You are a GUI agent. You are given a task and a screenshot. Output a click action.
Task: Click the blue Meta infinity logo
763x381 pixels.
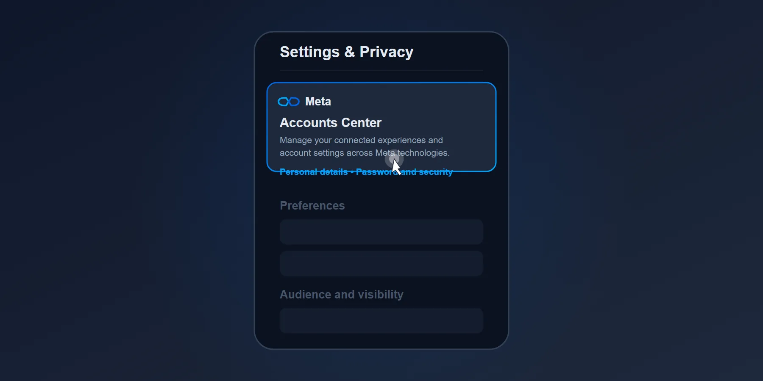[290, 102]
